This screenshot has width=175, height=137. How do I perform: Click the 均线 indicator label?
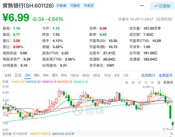[5, 82]
